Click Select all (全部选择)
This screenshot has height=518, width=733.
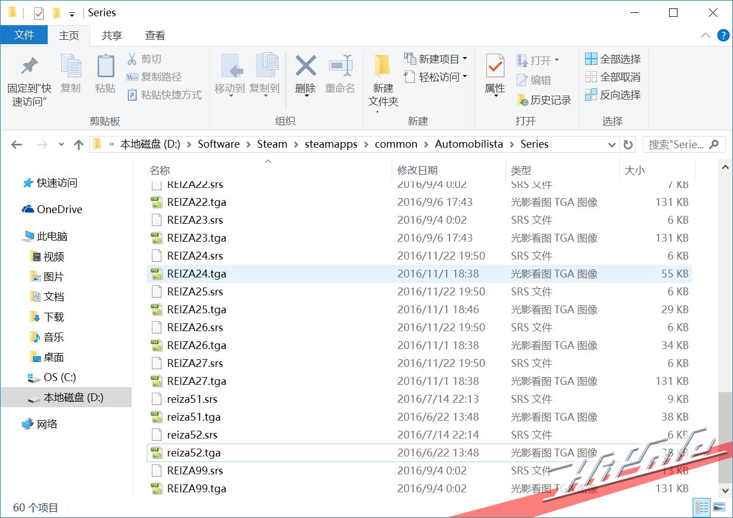click(x=613, y=59)
